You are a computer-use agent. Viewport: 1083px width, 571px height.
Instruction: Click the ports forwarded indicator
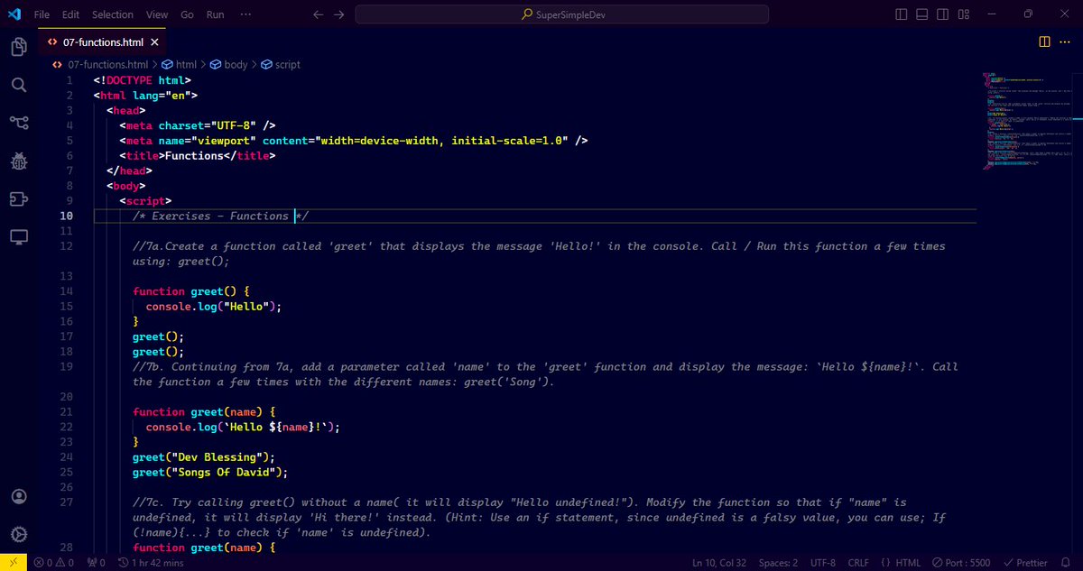[x=95, y=562]
